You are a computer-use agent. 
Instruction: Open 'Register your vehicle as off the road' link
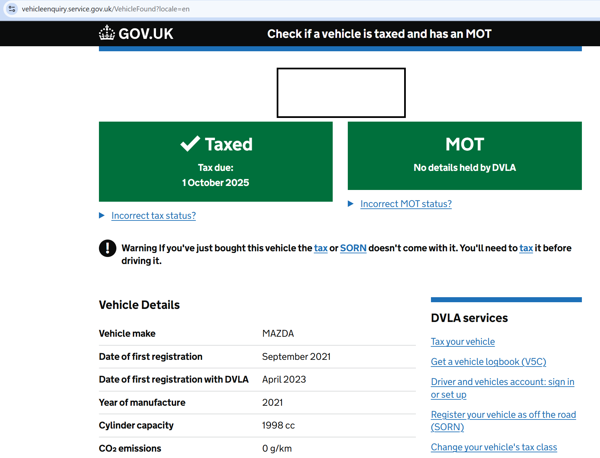pyautogui.click(x=503, y=415)
